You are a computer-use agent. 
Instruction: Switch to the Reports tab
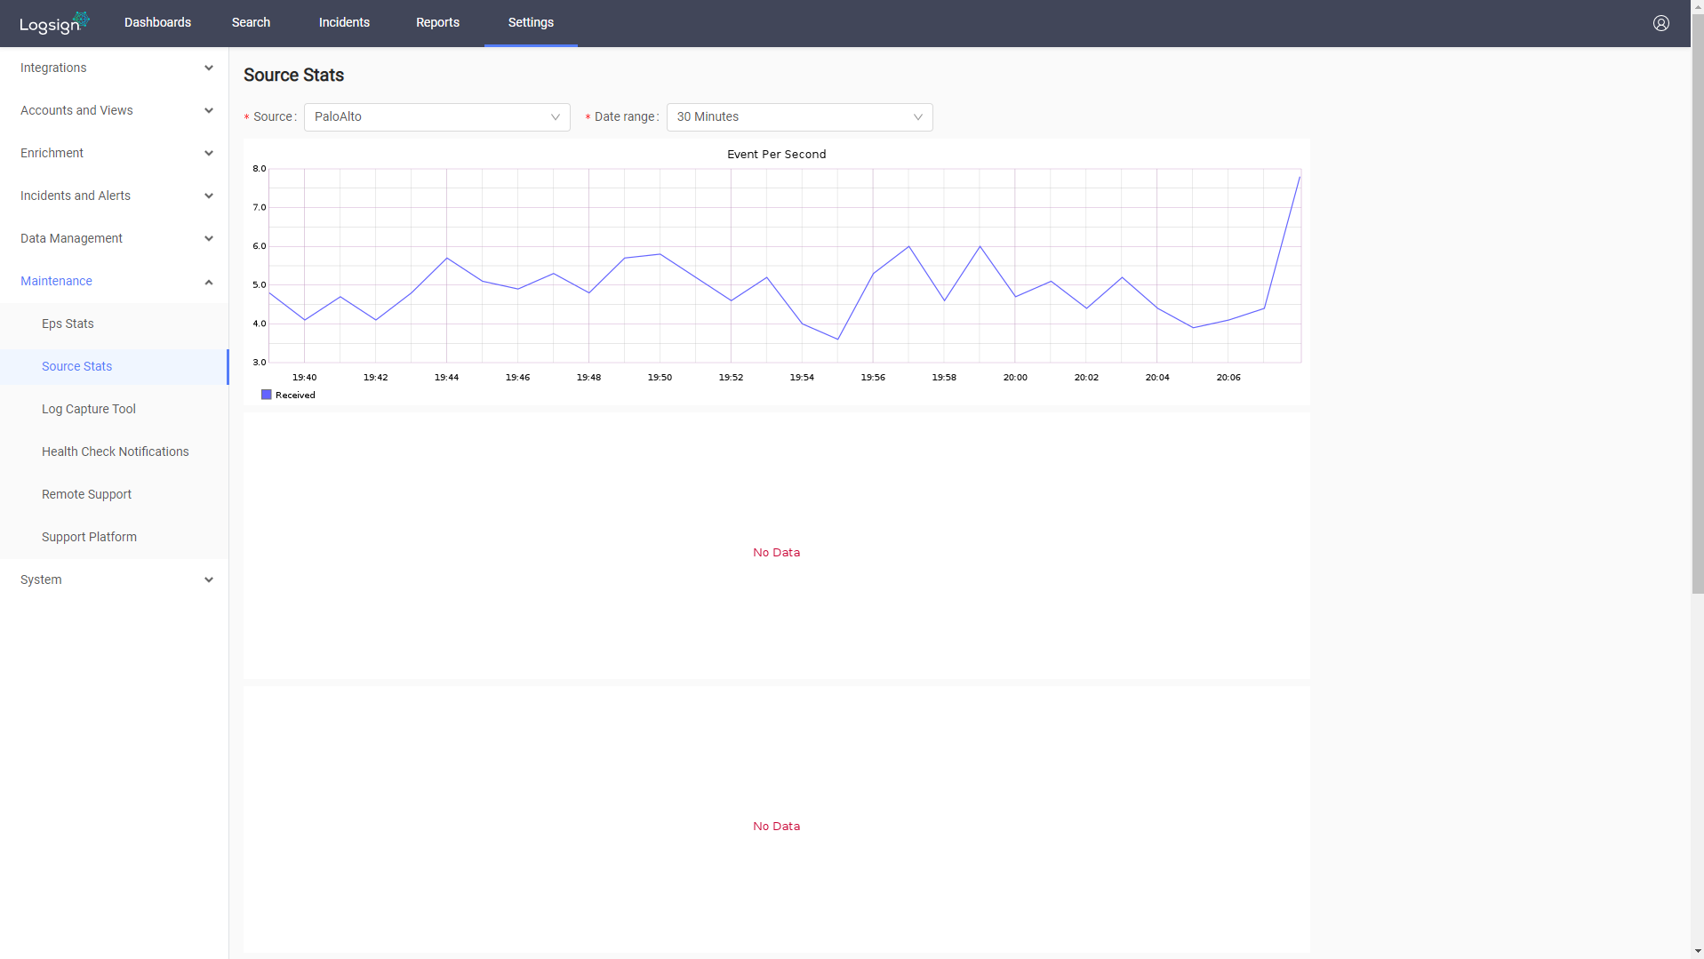point(437,22)
